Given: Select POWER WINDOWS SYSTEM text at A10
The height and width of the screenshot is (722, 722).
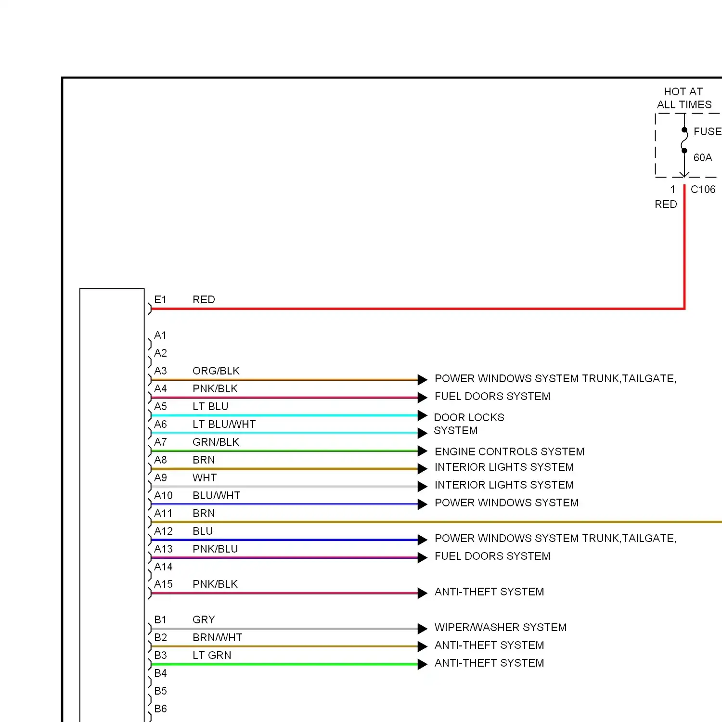Looking at the screenshot, I should tap(507, 503).
